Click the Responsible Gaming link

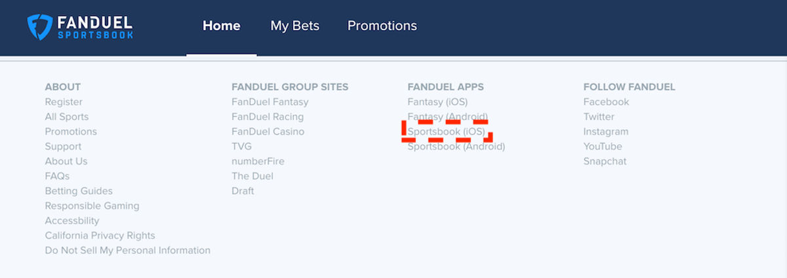click(x=92, y=206)
